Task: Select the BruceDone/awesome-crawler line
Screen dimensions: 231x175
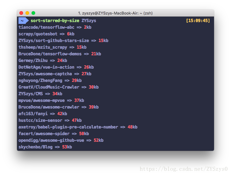Action: point(59,107)
